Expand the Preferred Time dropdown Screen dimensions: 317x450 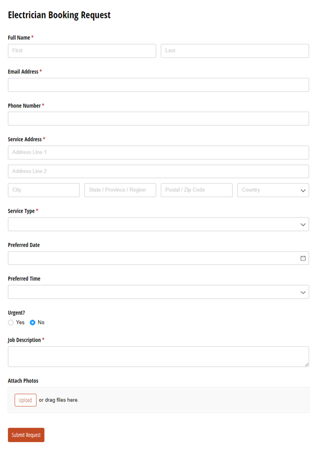(x=158, y=292)
